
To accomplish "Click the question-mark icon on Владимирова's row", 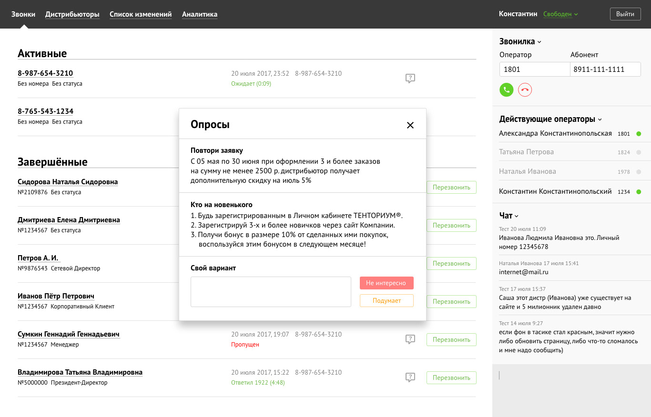I will pos(410,377).
